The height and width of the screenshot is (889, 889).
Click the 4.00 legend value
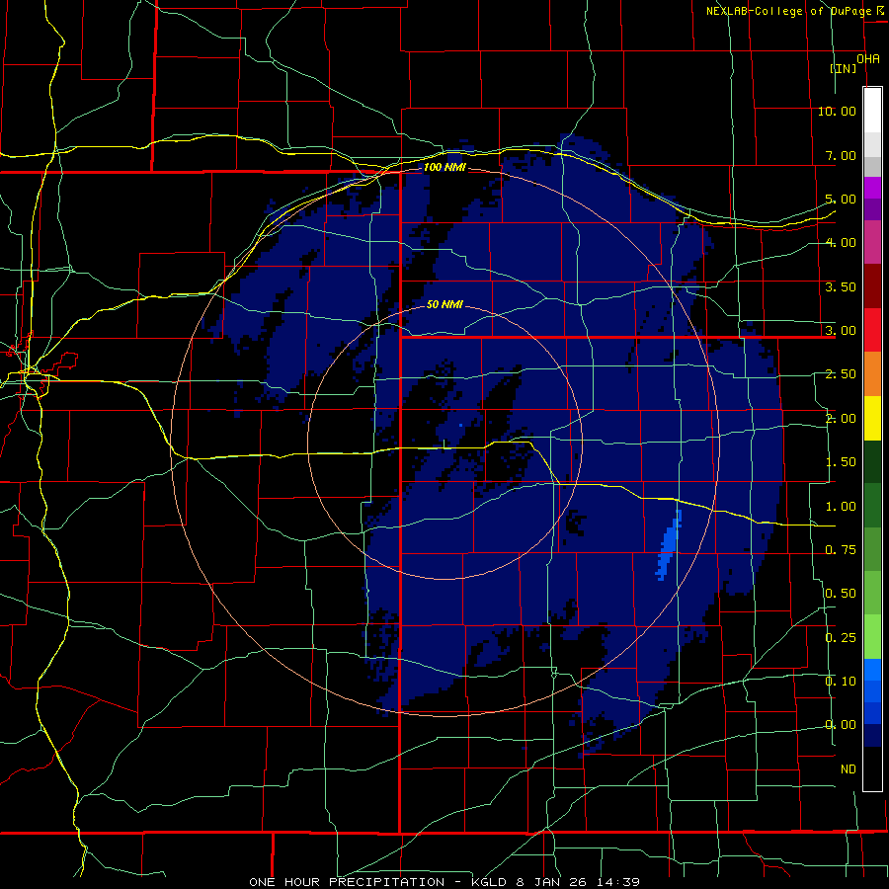coord(841,243)
